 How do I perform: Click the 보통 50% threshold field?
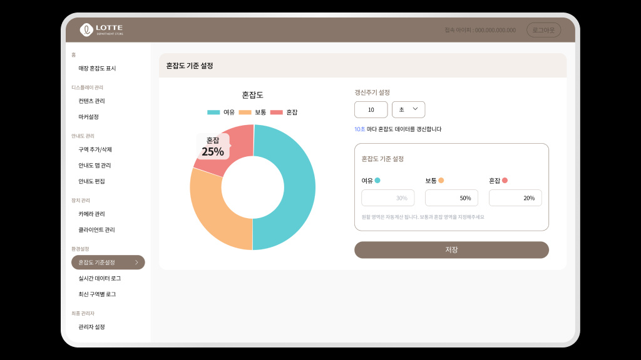tap(451, 198)
